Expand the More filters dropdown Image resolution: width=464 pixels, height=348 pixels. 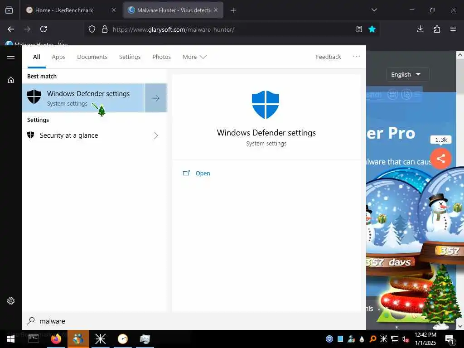194,57
